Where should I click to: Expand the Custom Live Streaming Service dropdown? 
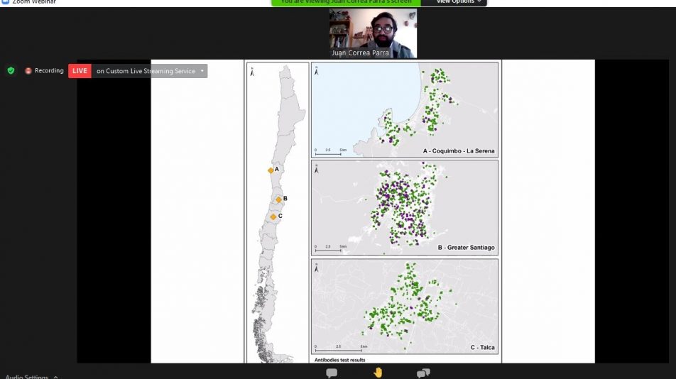coord(202,71)
